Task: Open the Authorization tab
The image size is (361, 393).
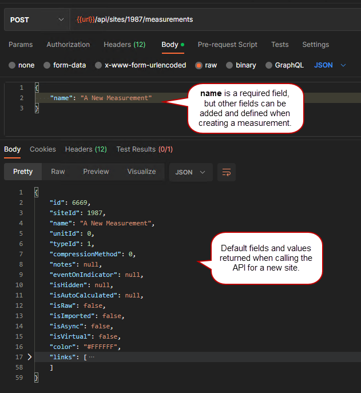Action: click(68, 45)
